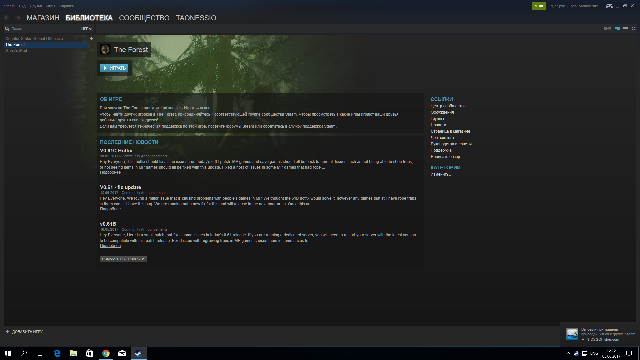Click Steam taskbar icon
Screen dimensions: 640x360
pos(138,353)
